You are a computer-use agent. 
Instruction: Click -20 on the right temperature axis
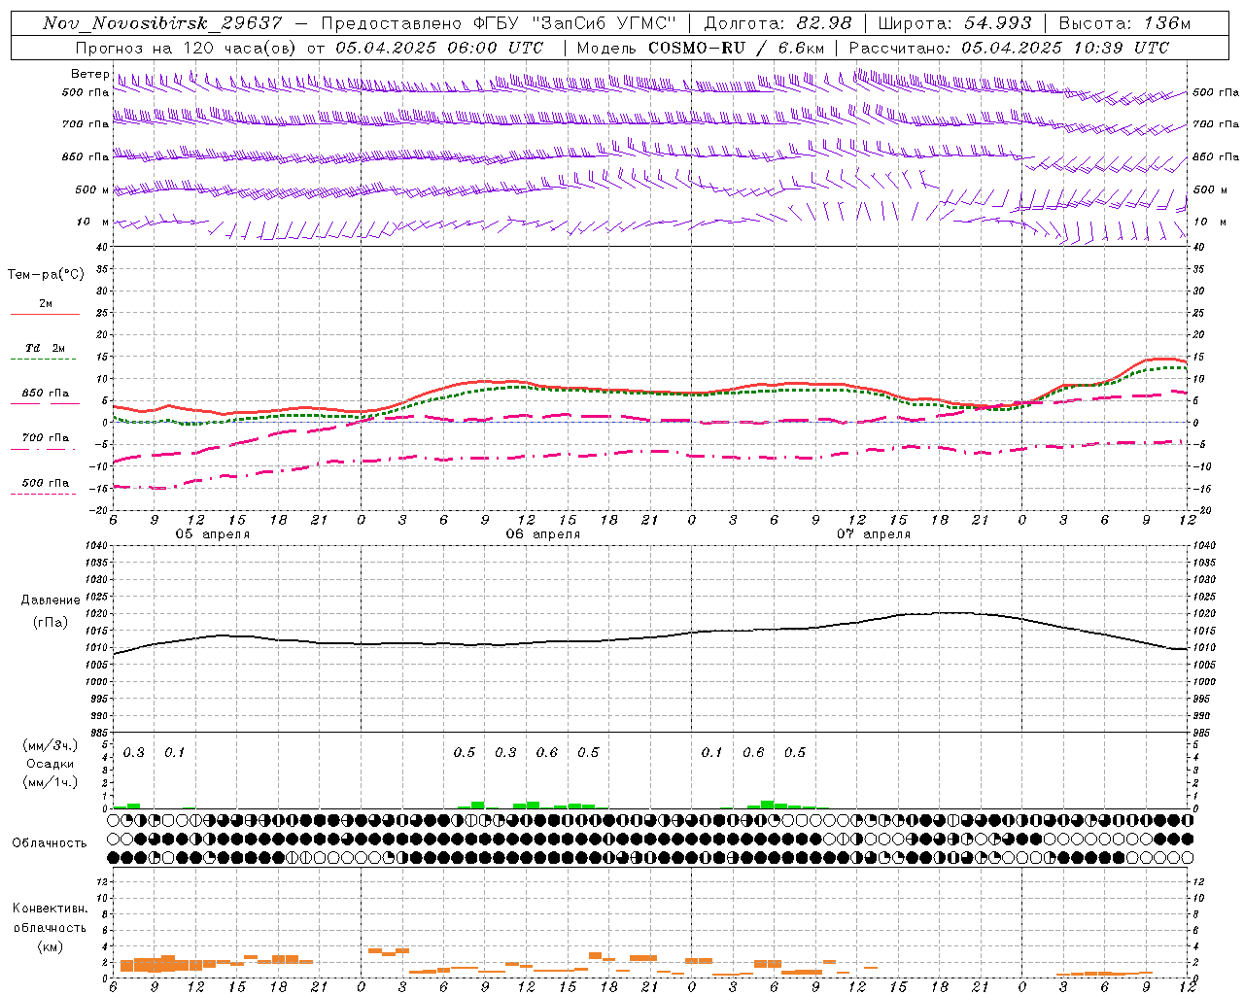pos(1202,510)
